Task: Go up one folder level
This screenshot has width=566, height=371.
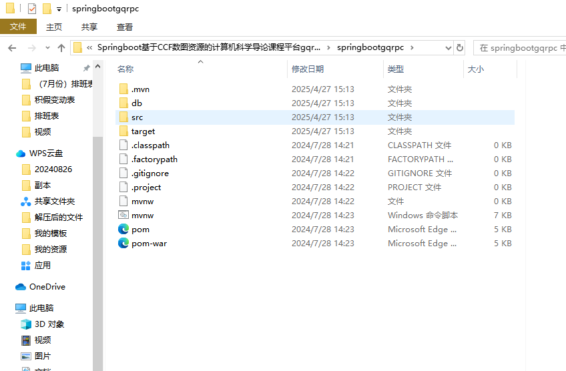Action: pos(61,47)
